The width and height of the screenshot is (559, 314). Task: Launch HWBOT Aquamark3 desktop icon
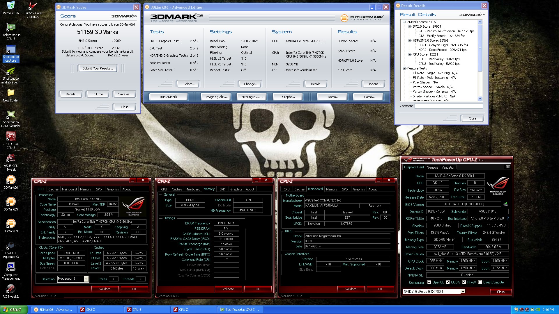pyautogui.click(x=11, y=250)
